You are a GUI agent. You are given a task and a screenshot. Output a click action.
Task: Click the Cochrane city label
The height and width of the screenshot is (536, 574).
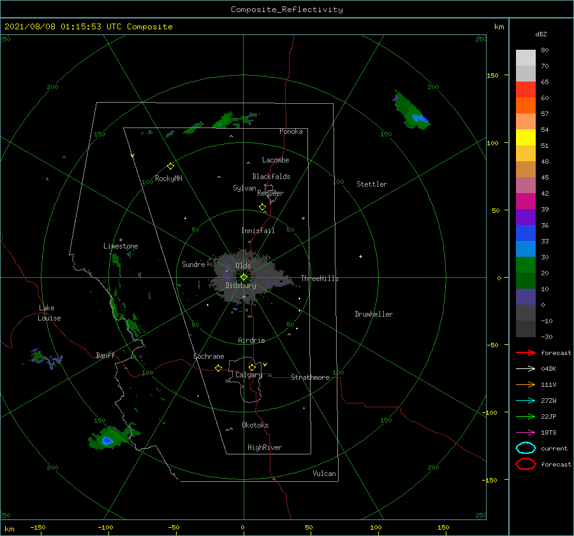tap(209, 356)
